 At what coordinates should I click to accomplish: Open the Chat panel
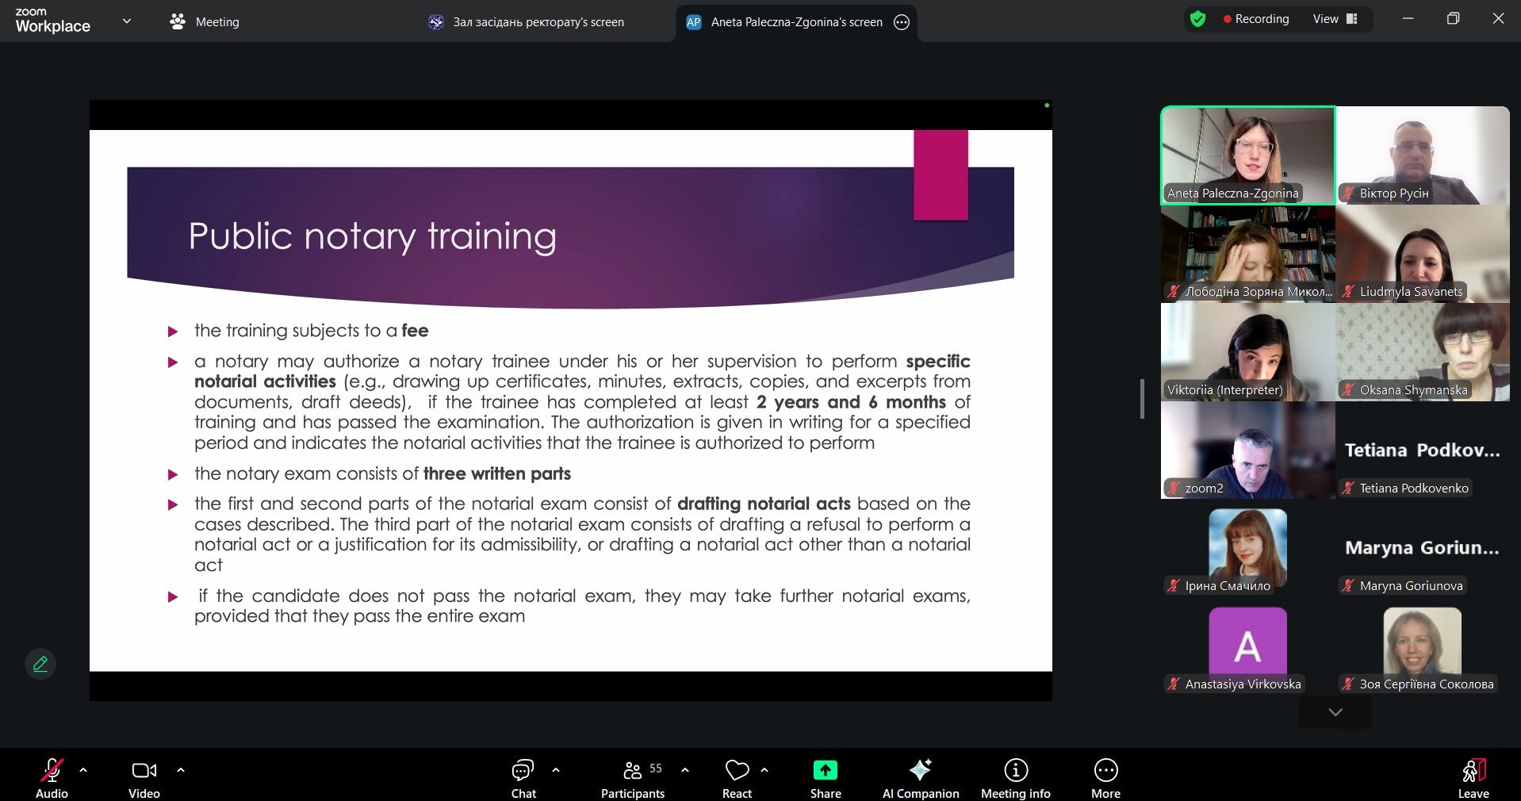tap(523, 777)
